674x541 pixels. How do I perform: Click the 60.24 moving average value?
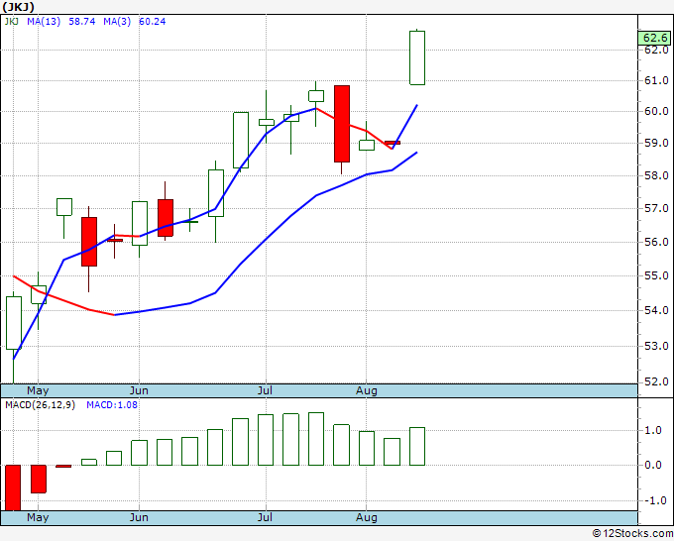coord(153,22)
